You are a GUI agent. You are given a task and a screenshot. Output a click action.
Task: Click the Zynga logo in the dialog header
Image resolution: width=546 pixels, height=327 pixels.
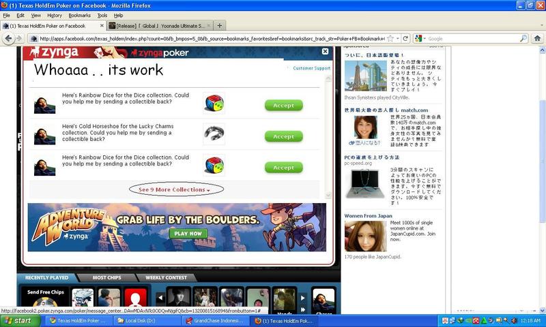coord(54,52)
